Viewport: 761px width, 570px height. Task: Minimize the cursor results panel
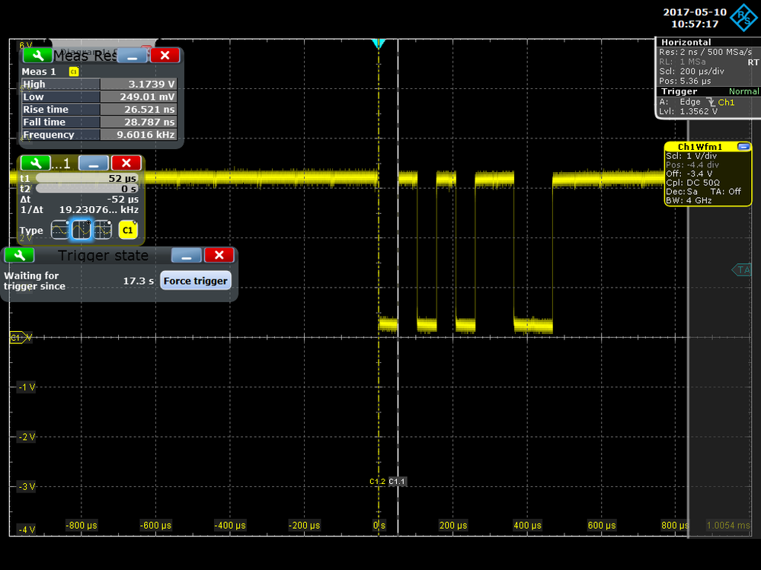(93, 163)
